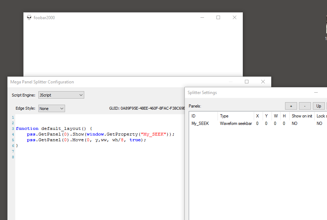This screenshot has height=220, width=327.
Task: Click the Show on init column header
Action: tap(302, 116)
